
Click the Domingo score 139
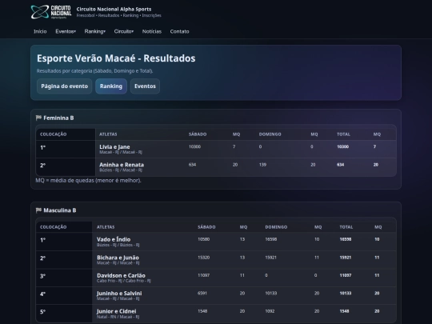[262, 165]
